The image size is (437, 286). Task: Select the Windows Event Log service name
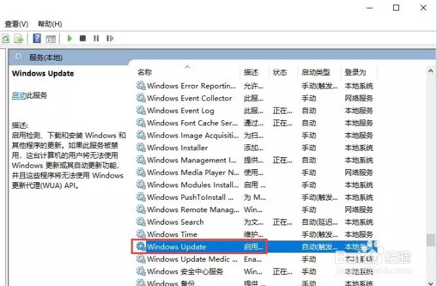click(x=181, y=110)
